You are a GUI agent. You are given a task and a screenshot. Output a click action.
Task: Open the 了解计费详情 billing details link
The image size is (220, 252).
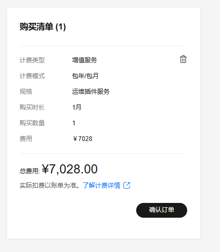point(101,185)
